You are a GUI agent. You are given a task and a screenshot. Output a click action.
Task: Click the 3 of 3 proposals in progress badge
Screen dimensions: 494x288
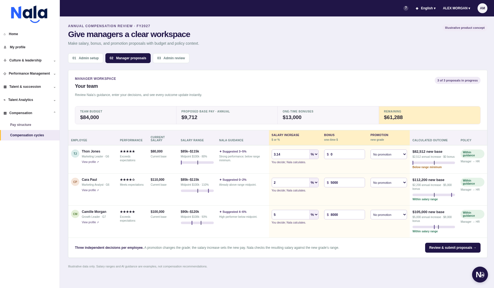[457, 80]
